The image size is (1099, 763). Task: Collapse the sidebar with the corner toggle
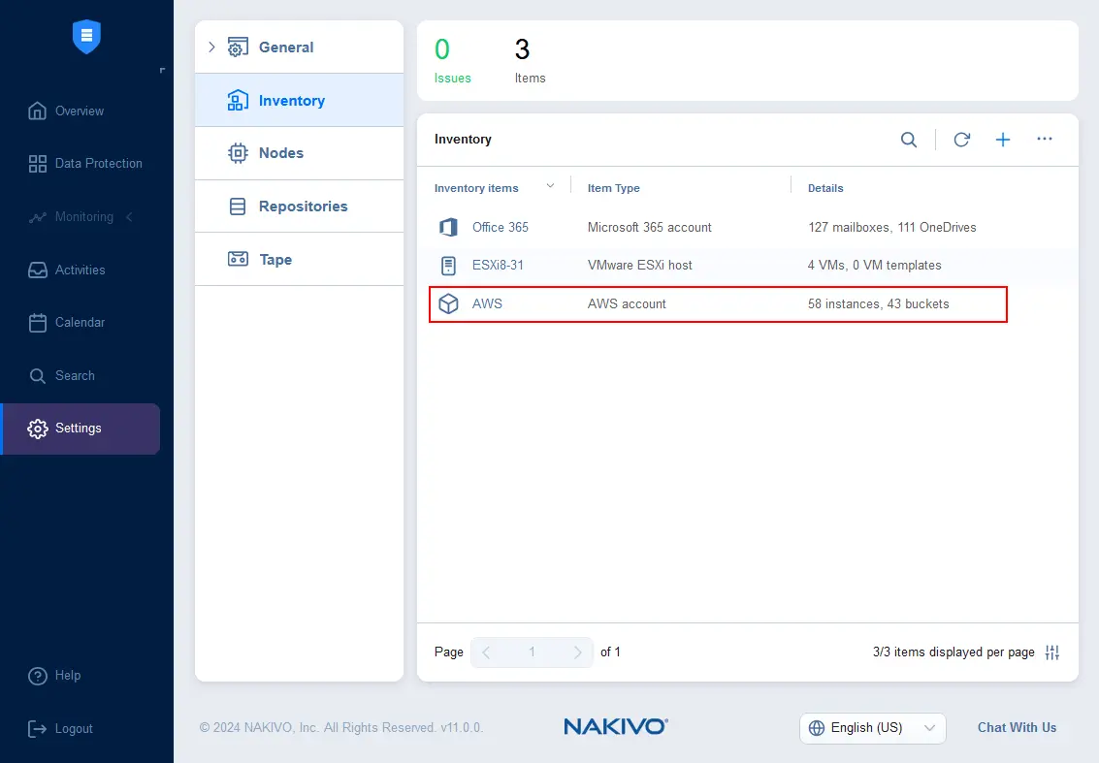coord(162,70)
